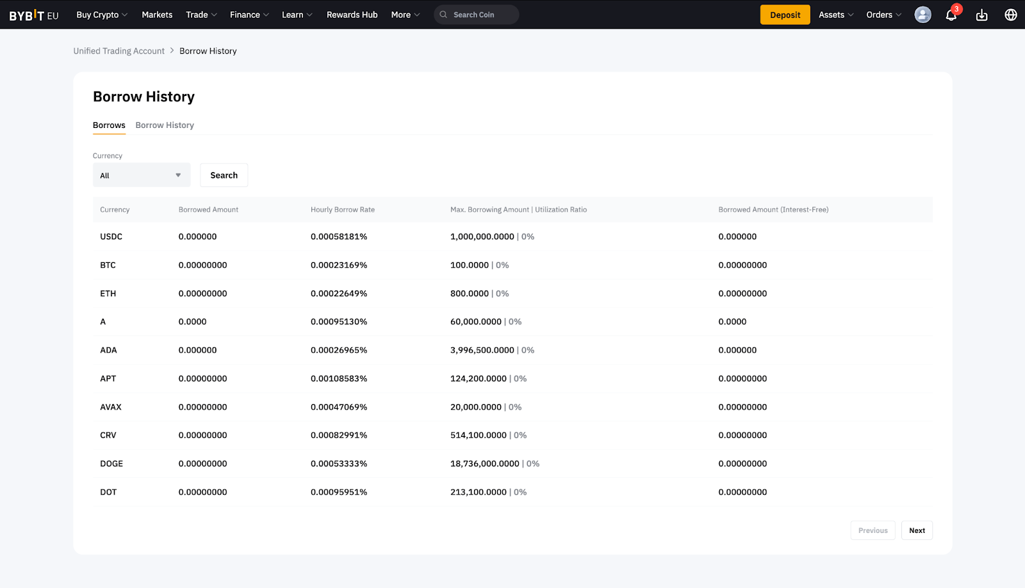This screenshot has height=588, width=1025.
Task: Expand the Trade dropdown
Action: pos(201,15)
